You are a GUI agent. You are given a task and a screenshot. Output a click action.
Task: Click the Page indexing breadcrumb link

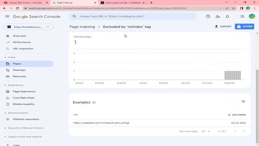tap(82, 27)
